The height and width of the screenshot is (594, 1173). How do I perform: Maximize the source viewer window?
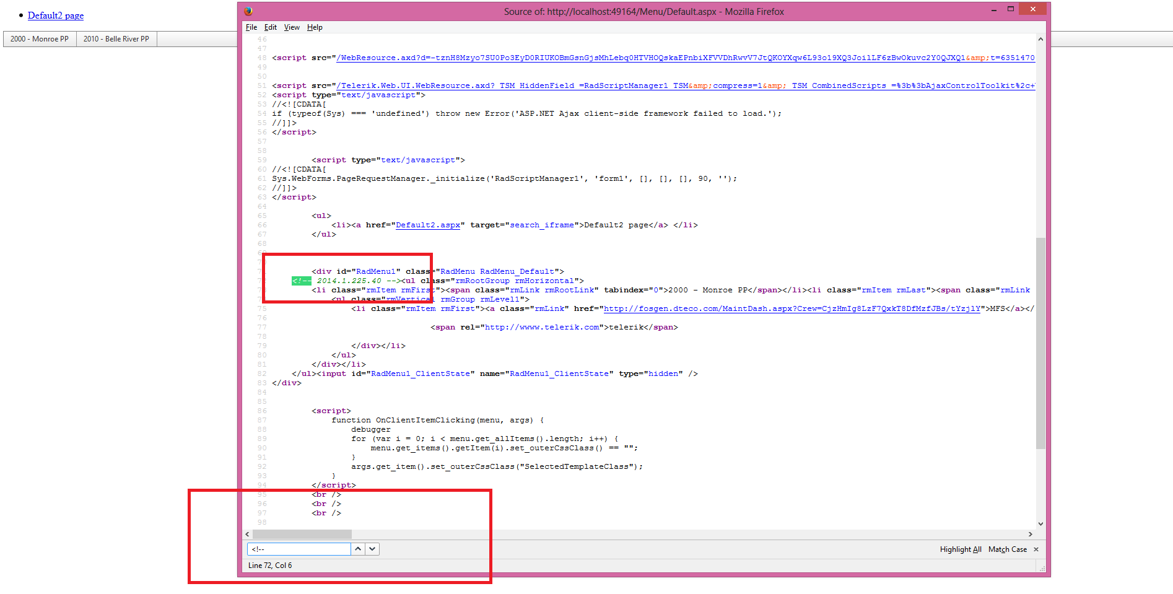click(1011, 9)
